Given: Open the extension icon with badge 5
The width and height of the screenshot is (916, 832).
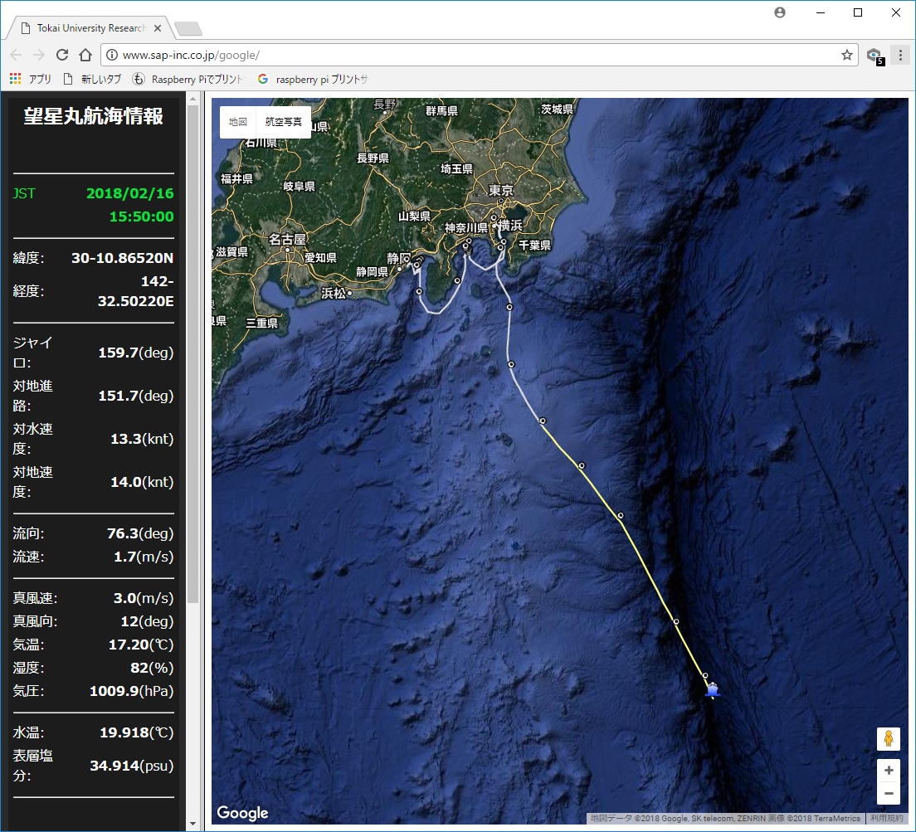Looking at the screenshot, I should pyautogui.click(x=875, y=56).
